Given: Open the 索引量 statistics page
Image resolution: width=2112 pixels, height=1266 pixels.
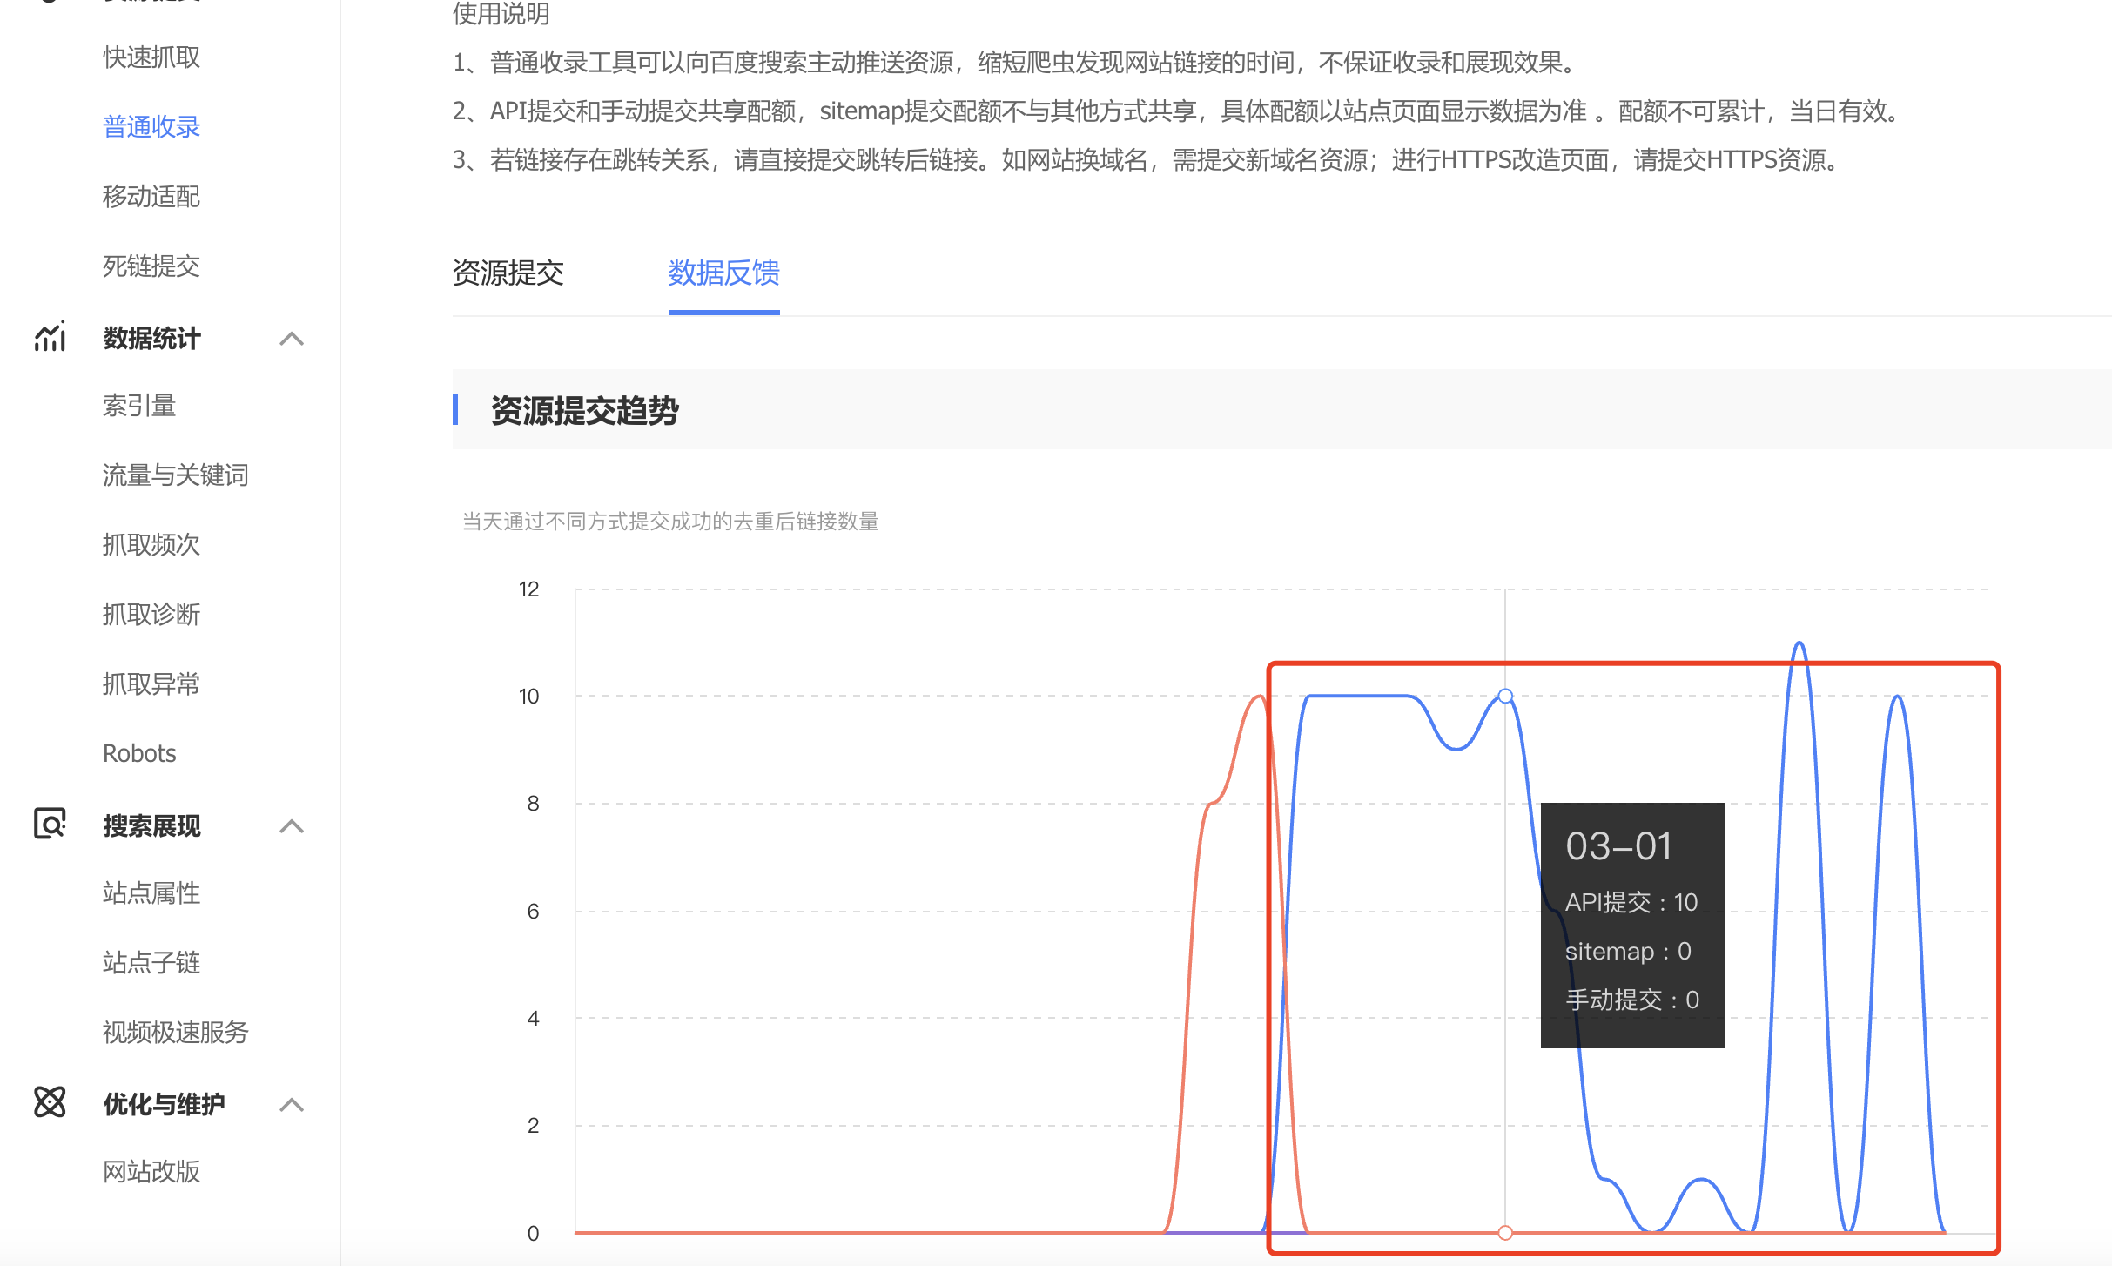Looking at the screenshot, I should [x=139, y=406].
